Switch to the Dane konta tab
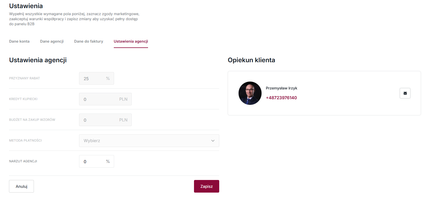The image size is (439, 201). 19,41
